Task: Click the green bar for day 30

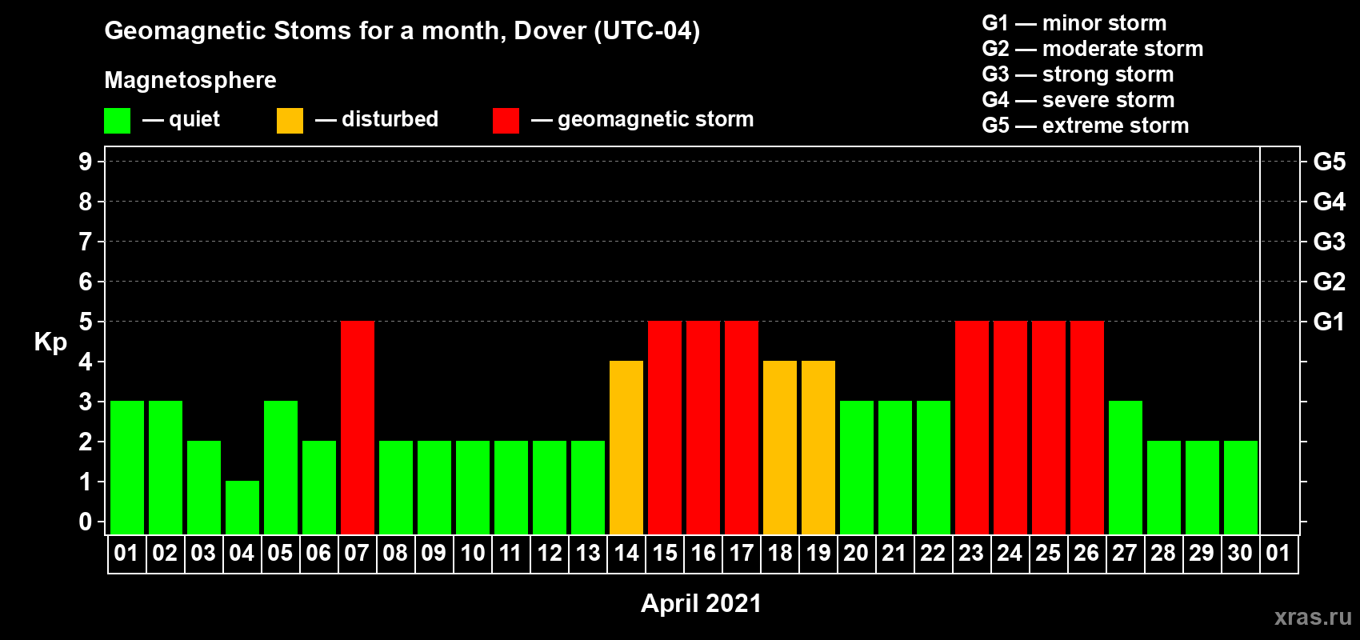Action: (x=1241, y=488)
